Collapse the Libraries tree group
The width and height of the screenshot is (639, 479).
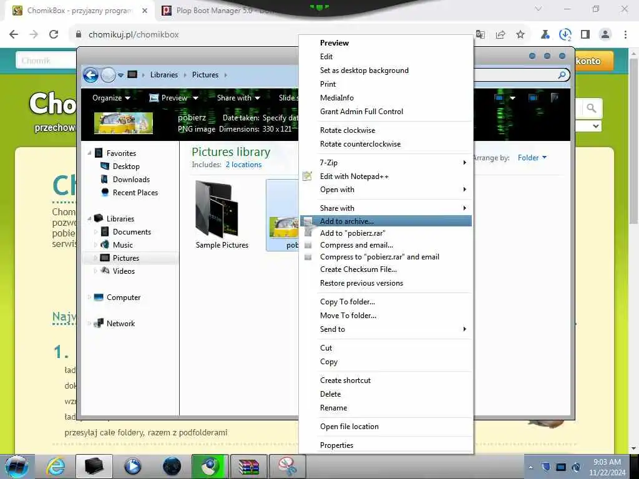(x=89, y=219)
